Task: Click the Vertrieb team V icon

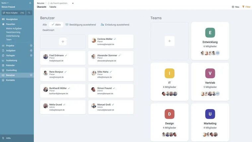Action: coord(210,73)
